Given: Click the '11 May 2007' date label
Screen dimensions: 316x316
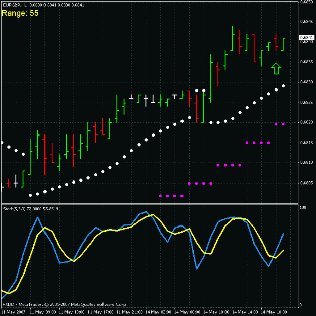Looking at the screenshot, I should 13,312.
